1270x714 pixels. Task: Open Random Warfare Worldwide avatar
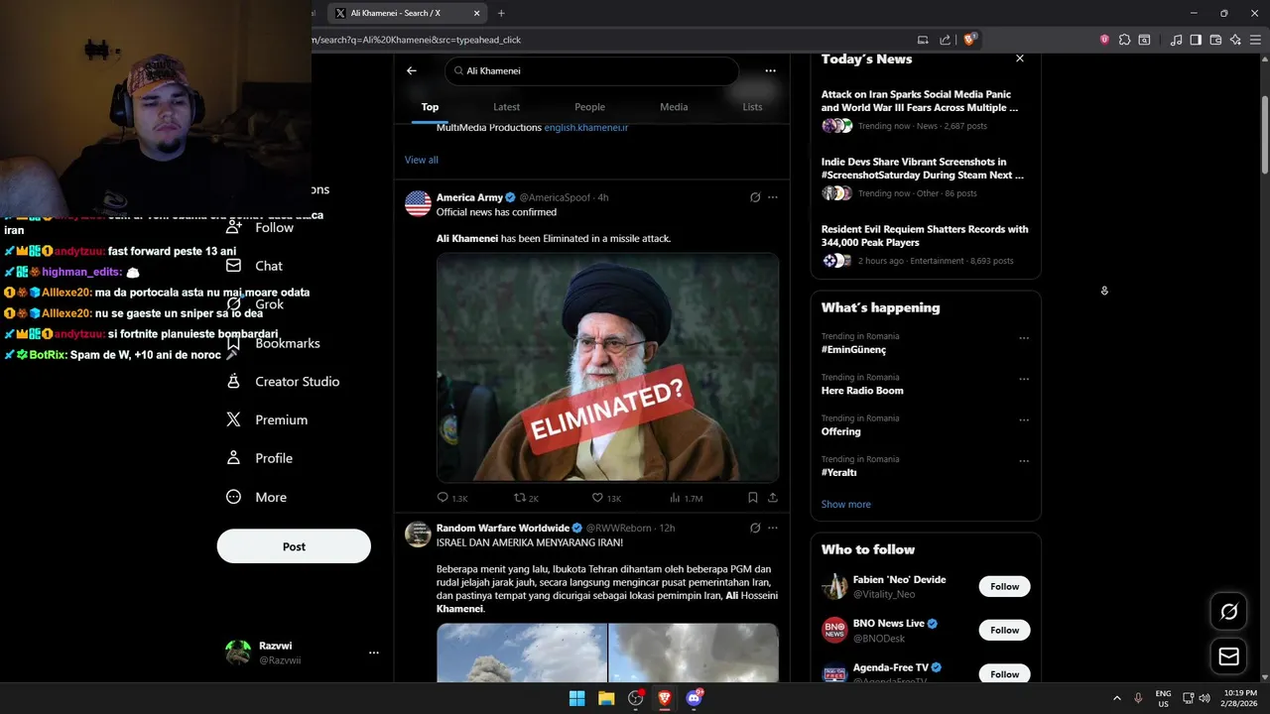(x=418, y=535)
